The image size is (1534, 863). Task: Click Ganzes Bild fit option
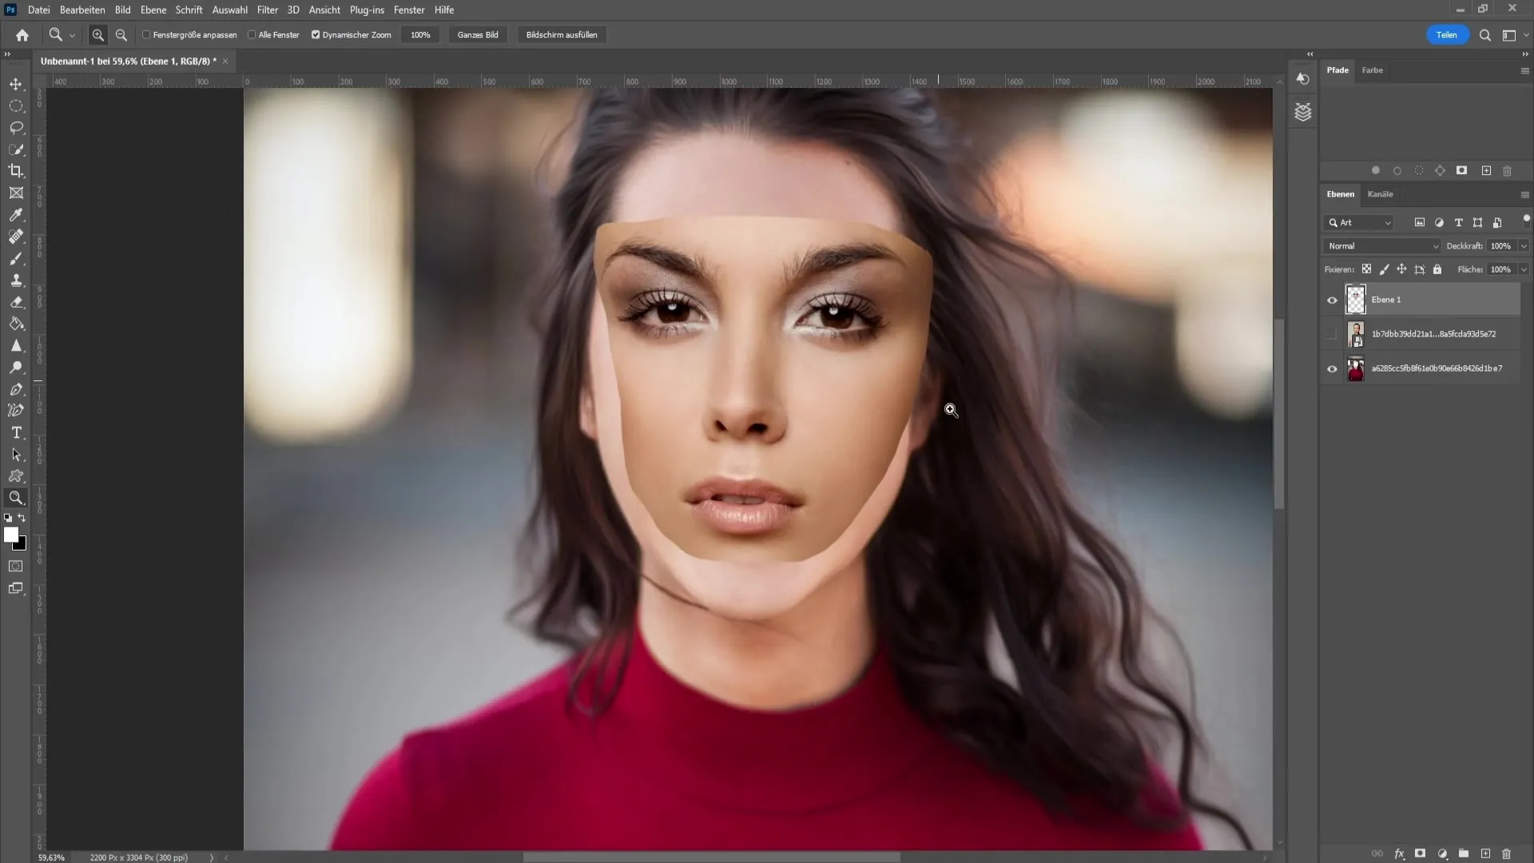pos(479,35)
